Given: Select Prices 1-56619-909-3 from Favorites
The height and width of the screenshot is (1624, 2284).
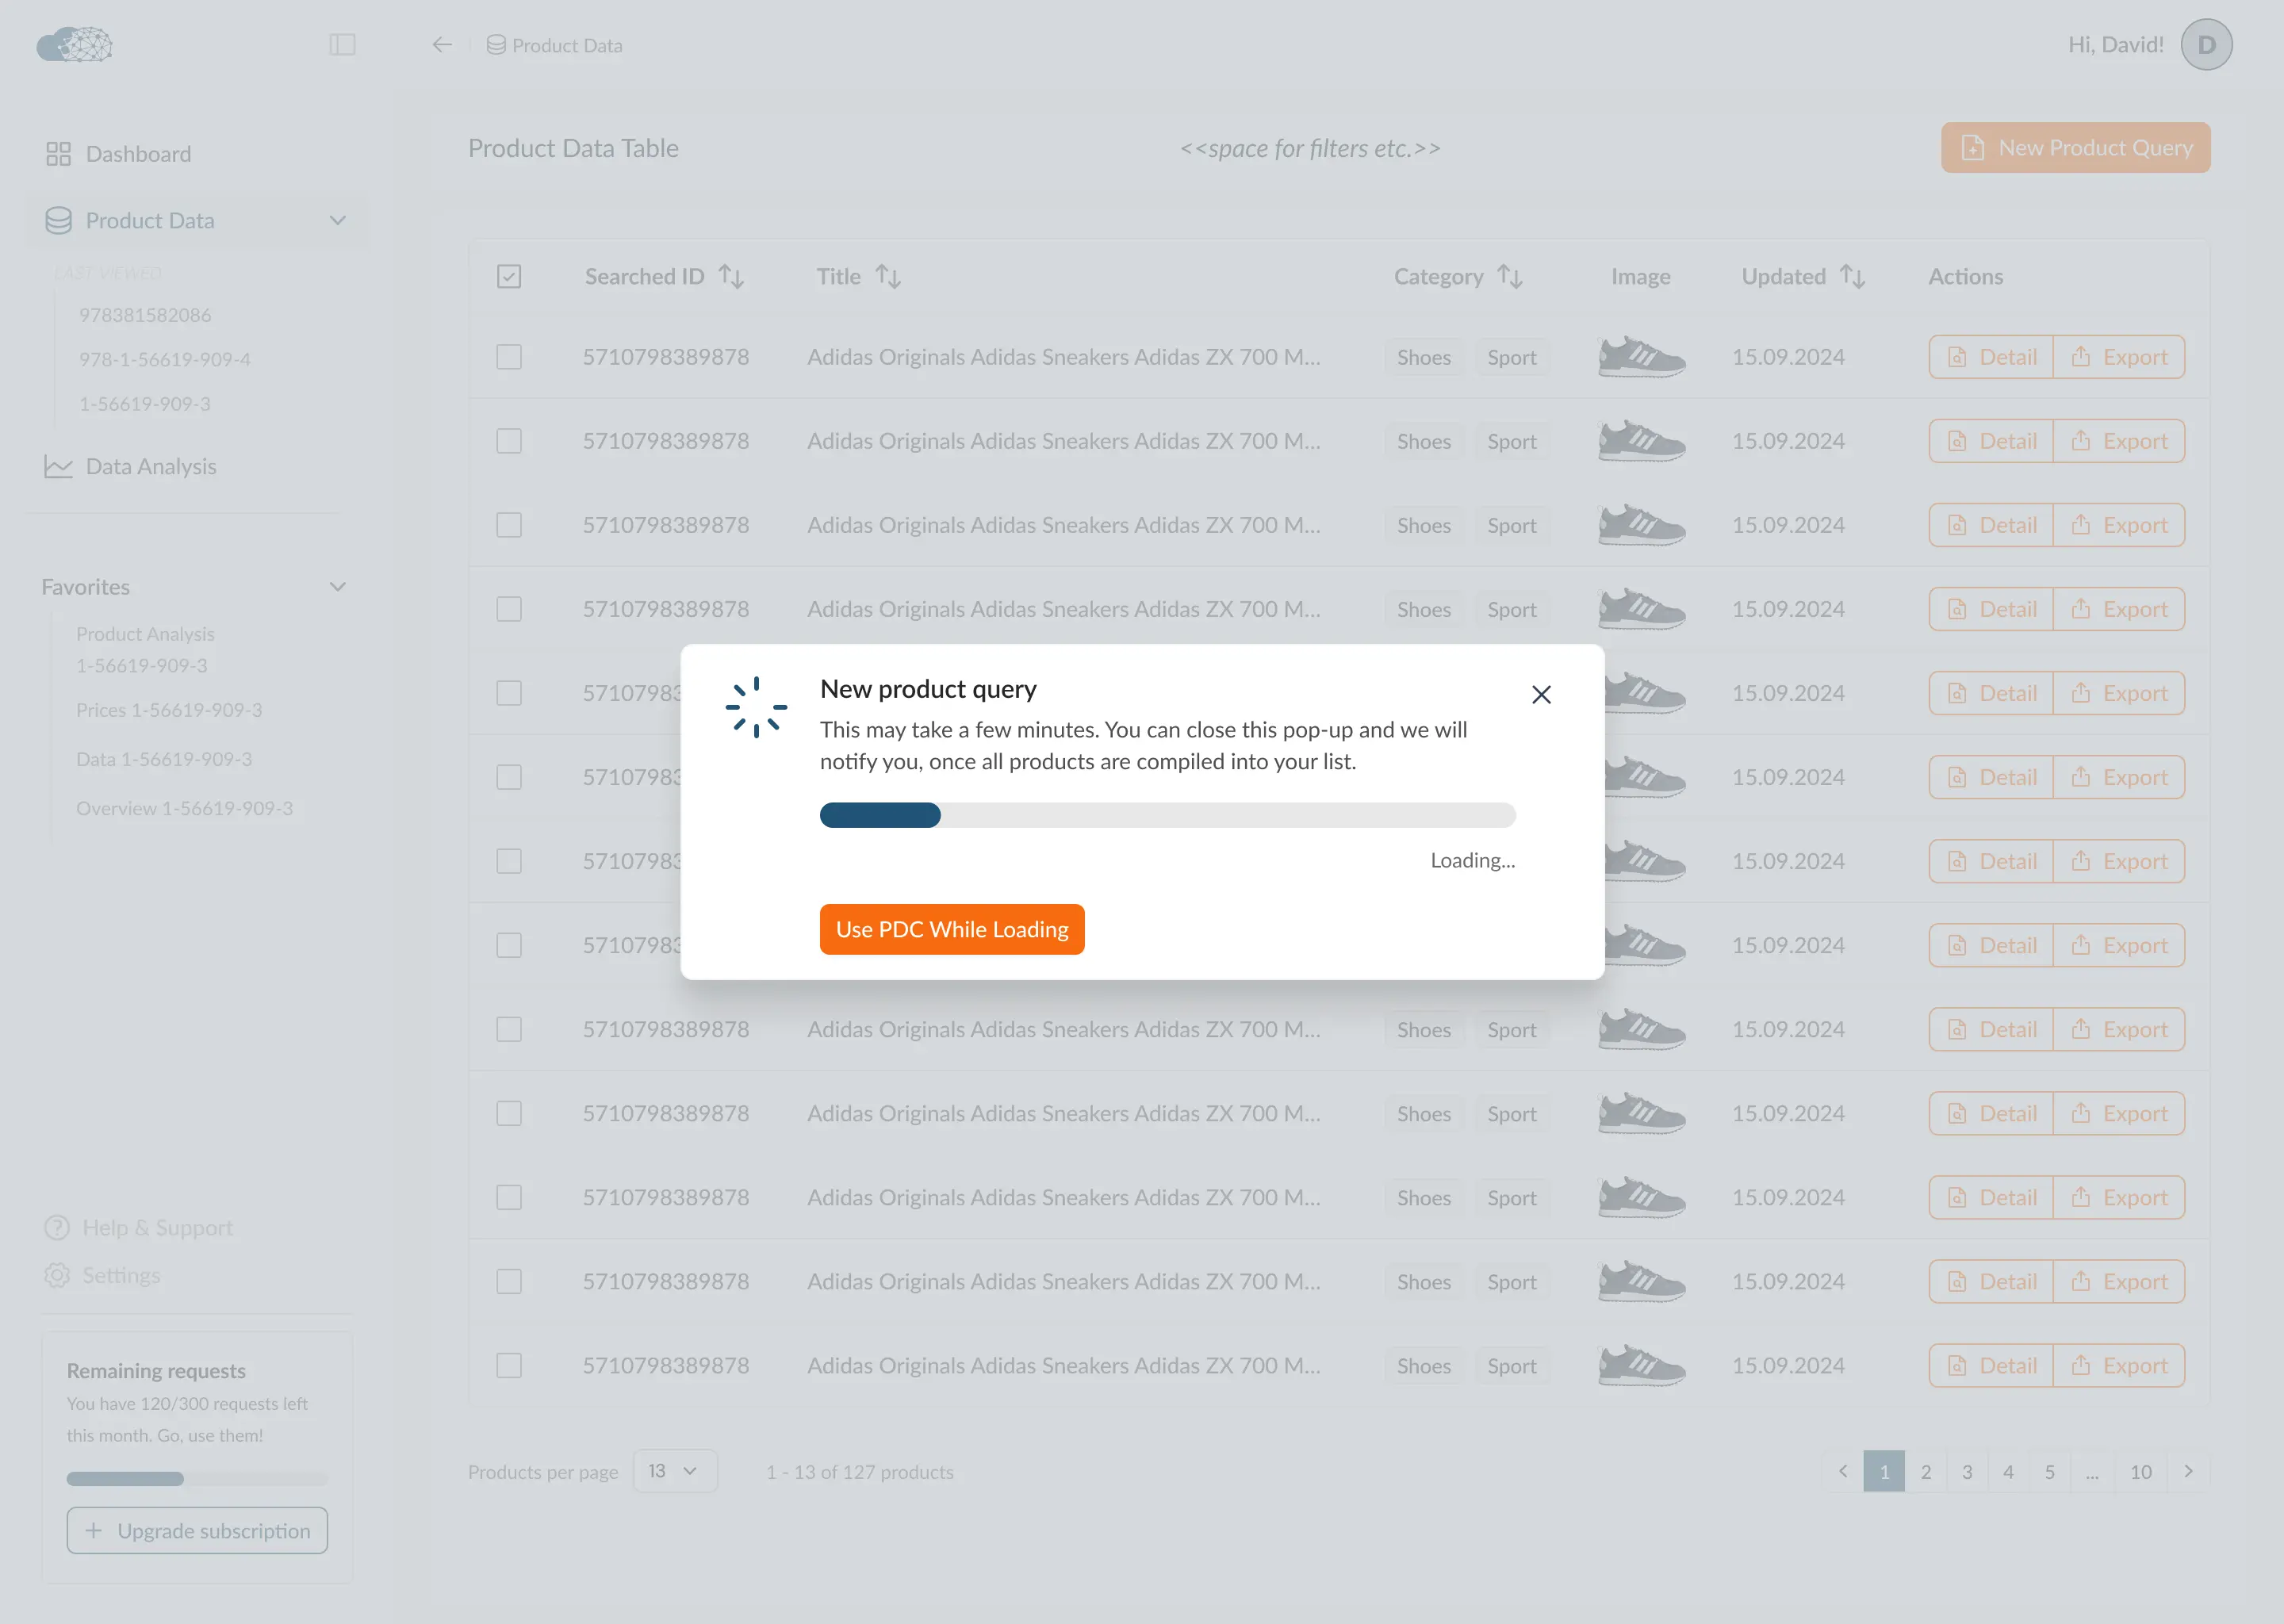Looking at the screenshot, I should (x=169, y=709).
